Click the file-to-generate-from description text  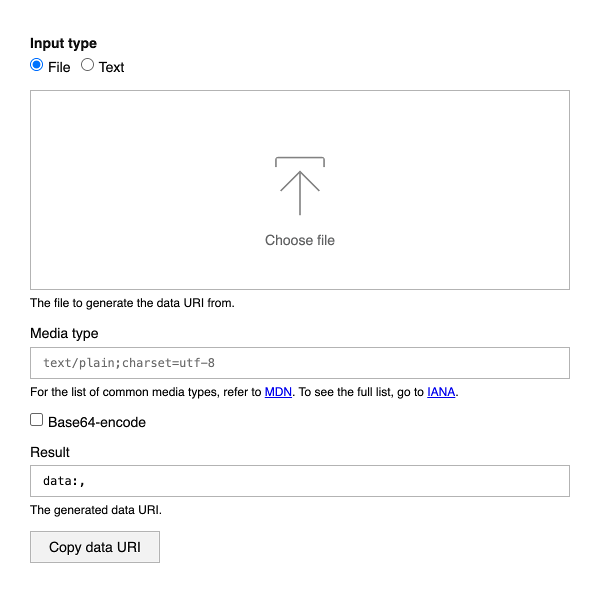click(132, 303)
